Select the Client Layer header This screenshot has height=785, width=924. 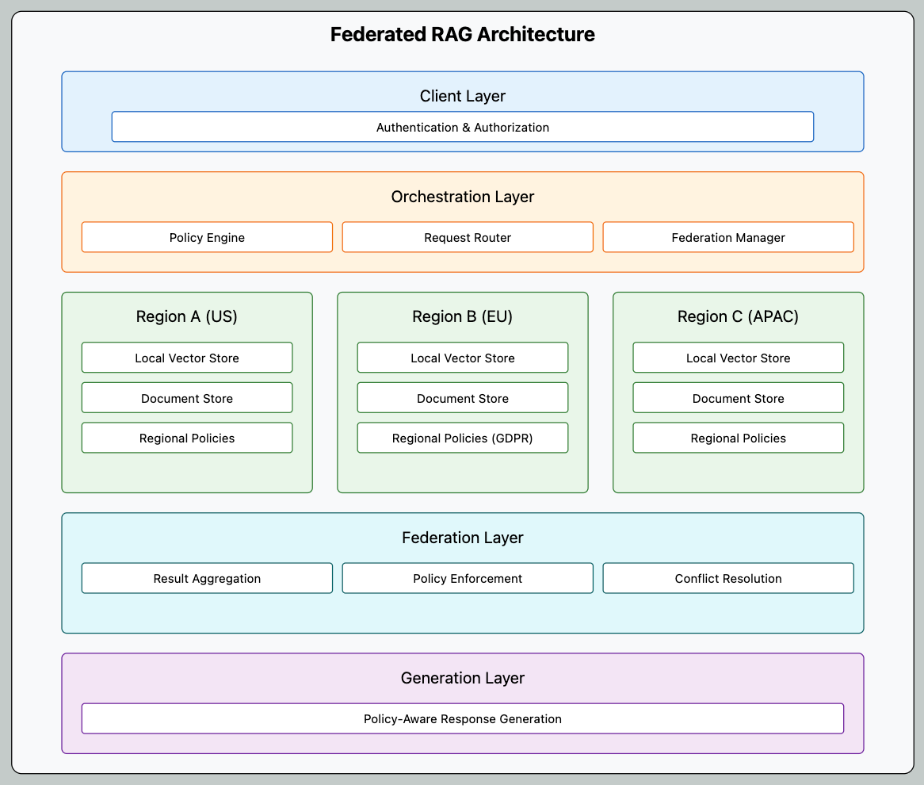click(463, 96)
